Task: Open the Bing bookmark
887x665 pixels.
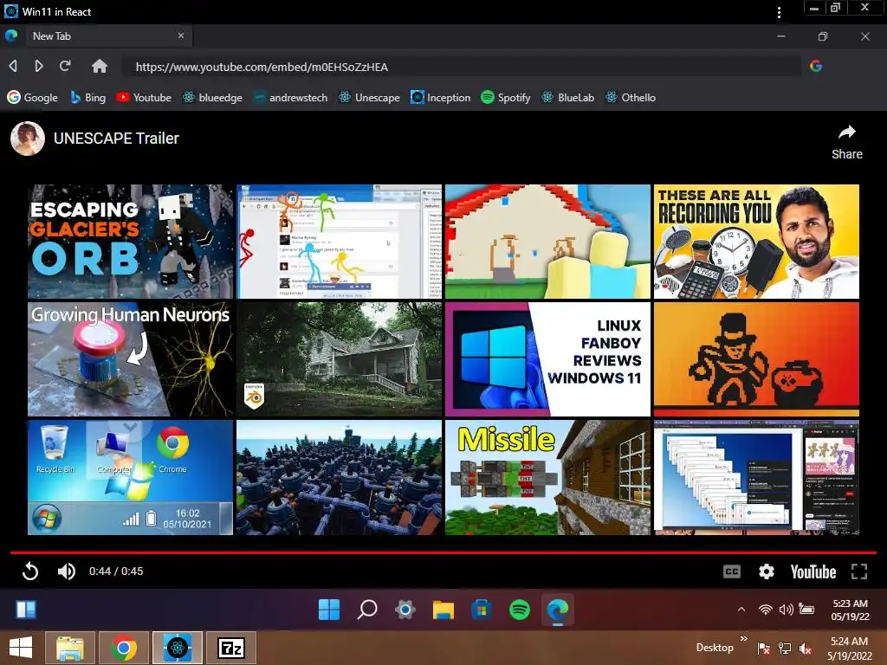Action: coord(87,97)
